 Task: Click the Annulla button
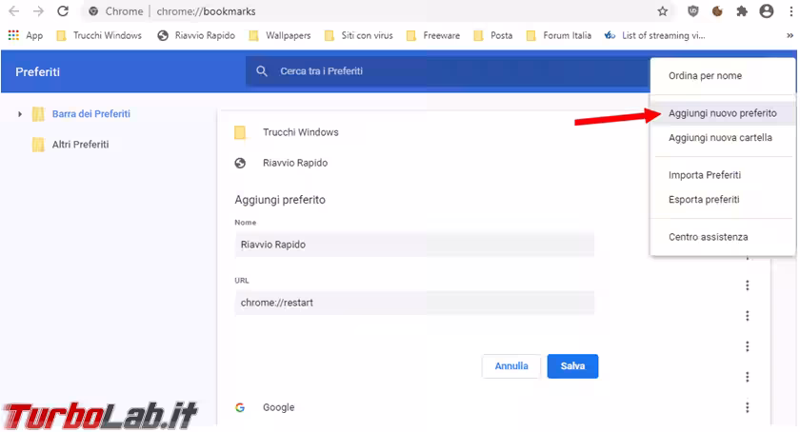511,366
